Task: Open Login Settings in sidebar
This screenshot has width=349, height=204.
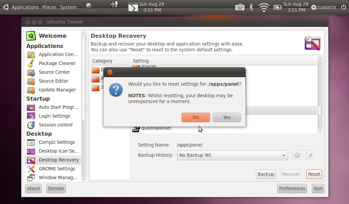Action: [53, 116]
